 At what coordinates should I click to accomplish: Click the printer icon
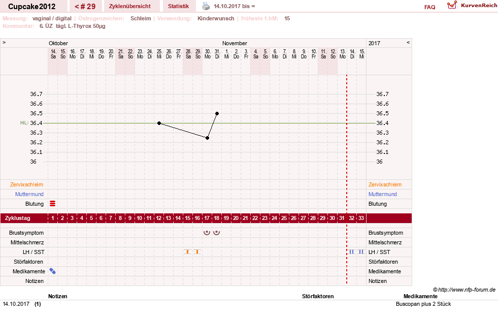[206, 6]
